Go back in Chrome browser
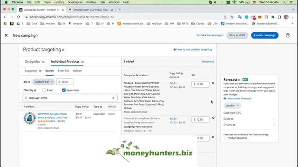The width and height of the screenshot is (298, 167). click(5, 17)
